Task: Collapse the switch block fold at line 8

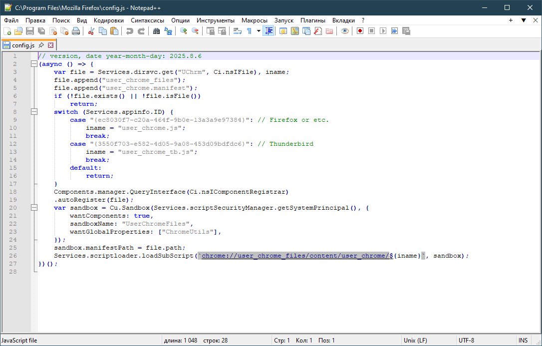Action: pyautogui.click(x=34, y=112)
